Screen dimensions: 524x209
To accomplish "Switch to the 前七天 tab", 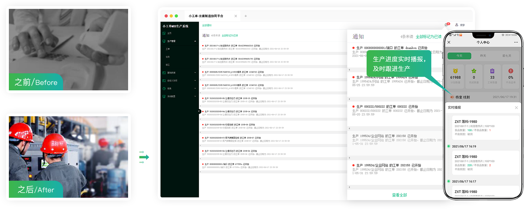I will pyautogui.click(x=507, y=56).
